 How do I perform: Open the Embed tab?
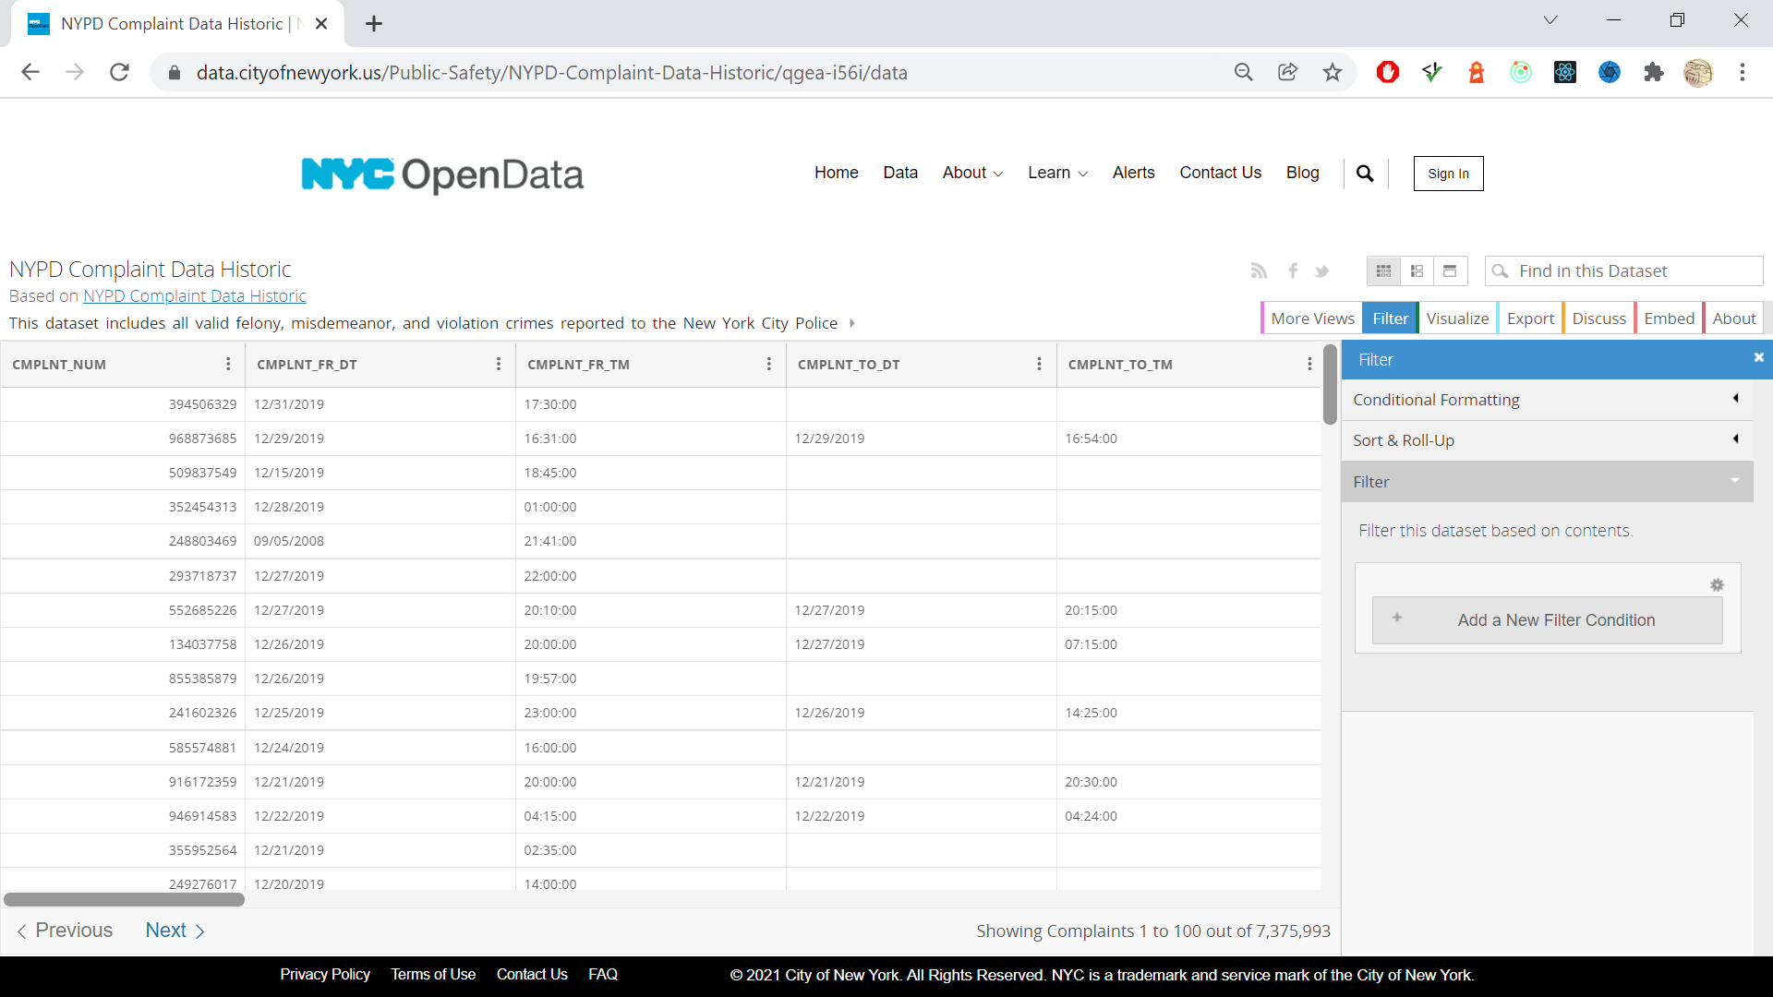coord(1669,318)
